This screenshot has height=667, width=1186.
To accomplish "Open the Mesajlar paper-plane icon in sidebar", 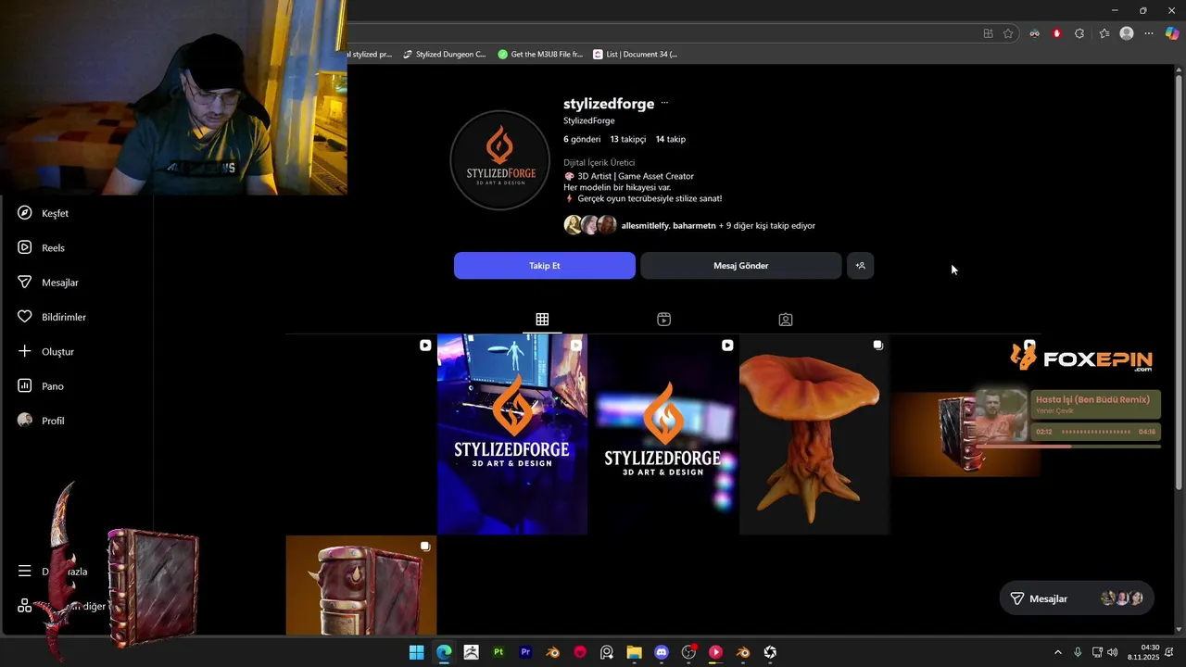I will (x=25, y=282).
